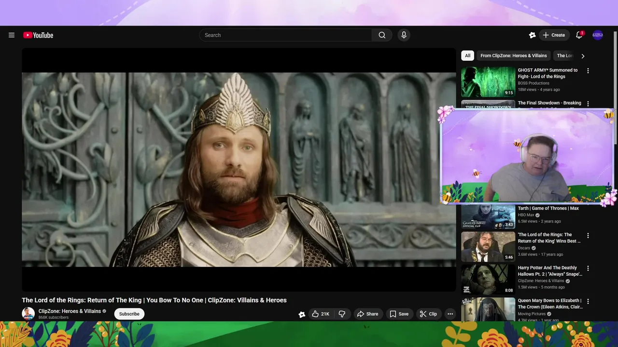
Task: Click 'Oscars' channel name in sidebar
Action: click(524, 248)
